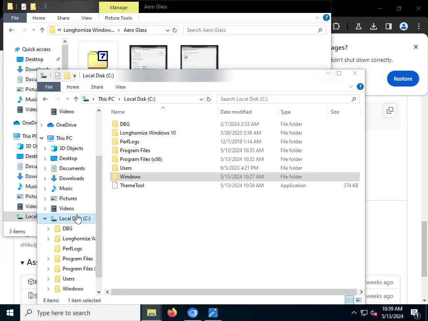Viewport: 428px width, 321px height.
Task: Open Picture Tools tab in Aero Glass window
Action: tap(118, 18)
